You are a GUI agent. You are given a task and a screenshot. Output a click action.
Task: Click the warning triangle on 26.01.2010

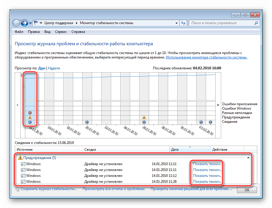pos(144,118)
